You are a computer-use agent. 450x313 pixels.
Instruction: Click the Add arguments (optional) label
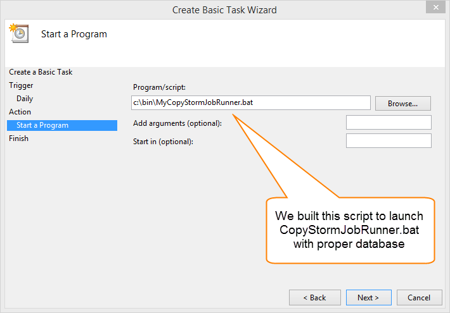177,123
